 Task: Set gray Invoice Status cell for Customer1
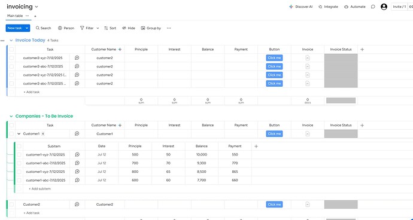(341, 134)
